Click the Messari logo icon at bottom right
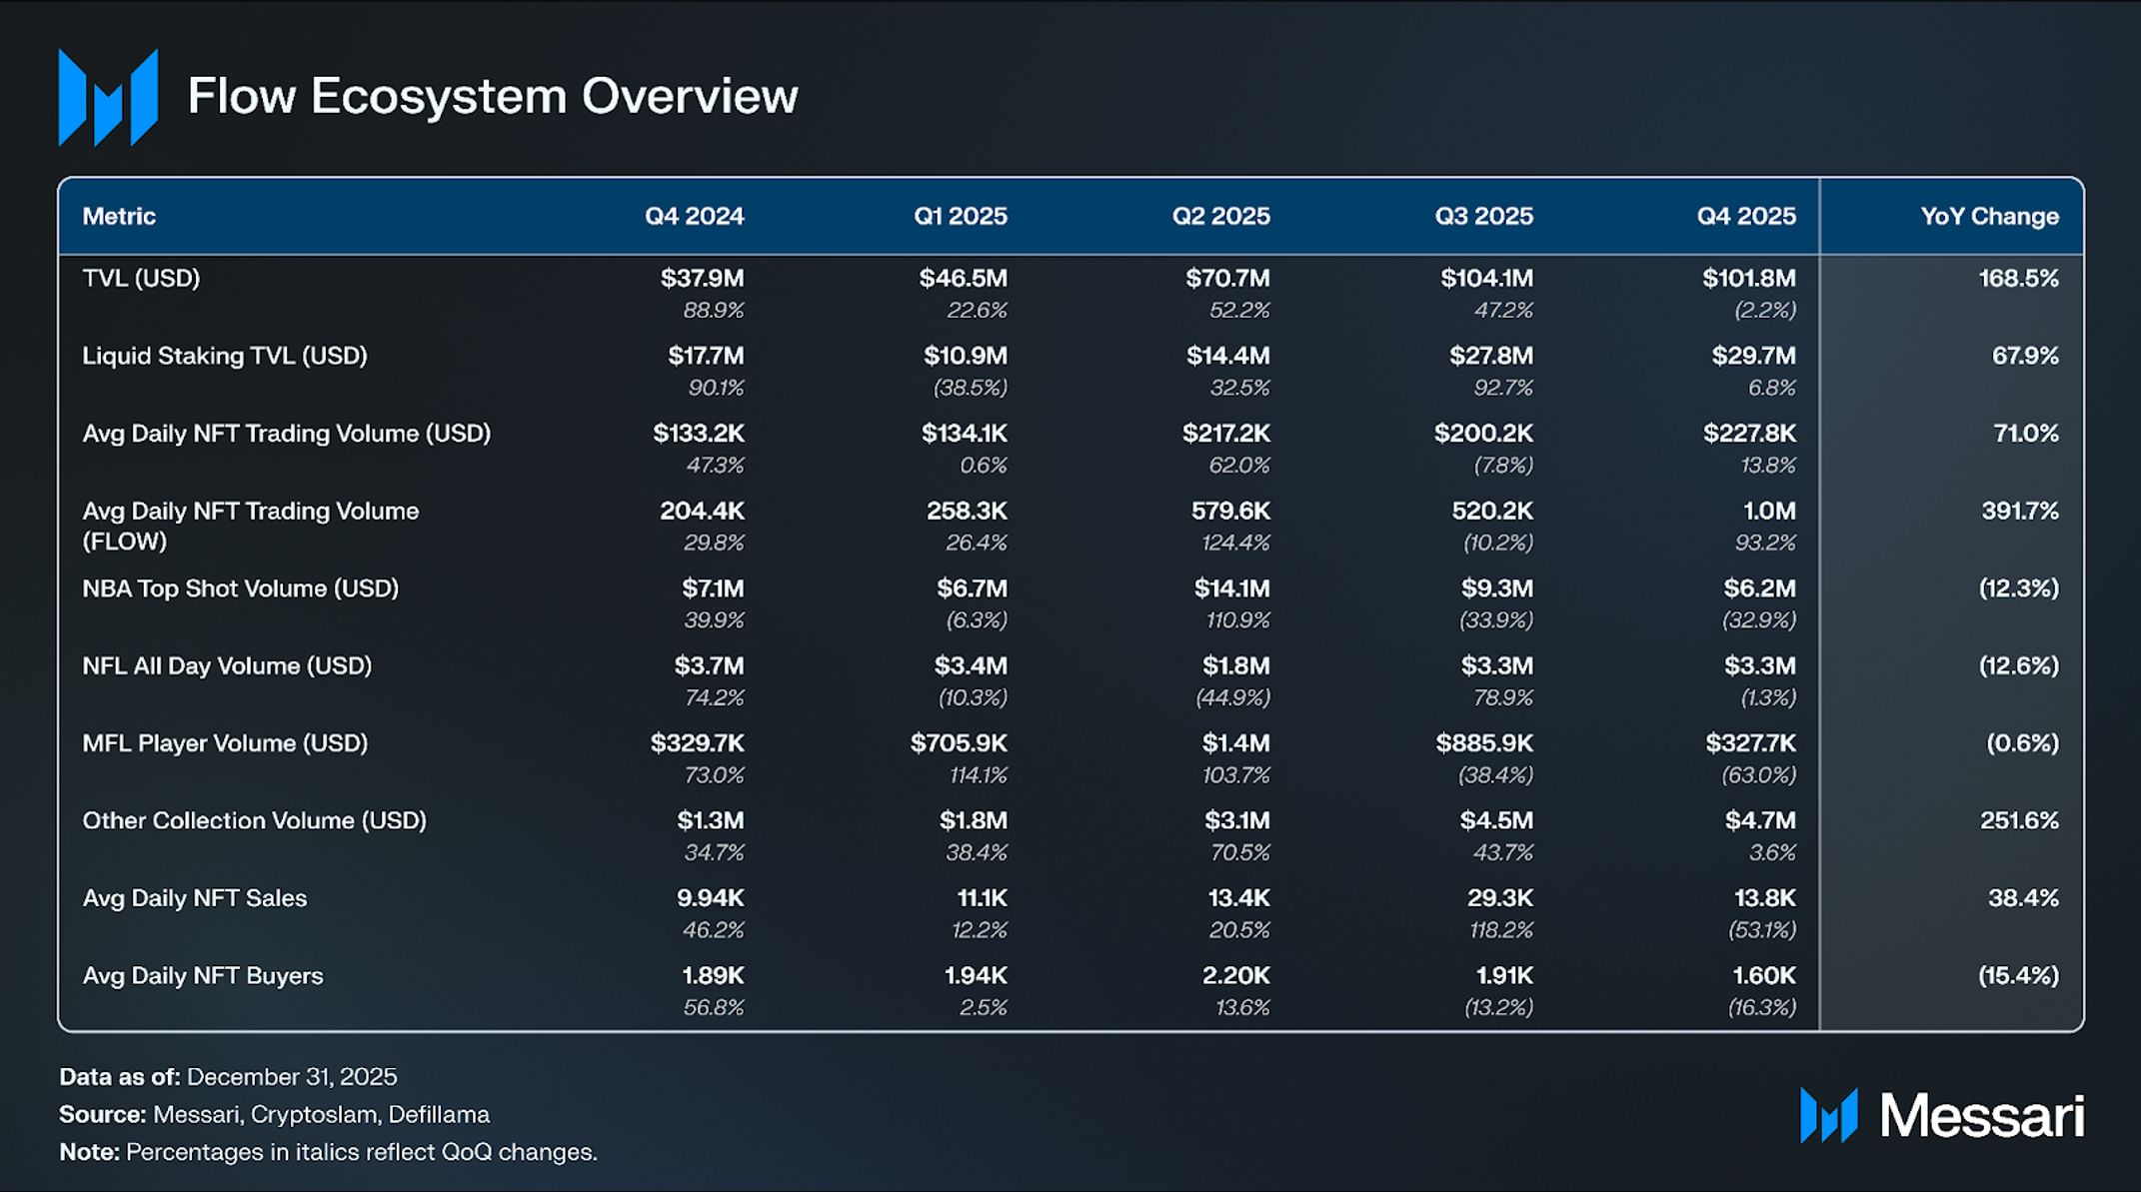Viewport: 2141px width, 1192px height. [1828, 1115]
